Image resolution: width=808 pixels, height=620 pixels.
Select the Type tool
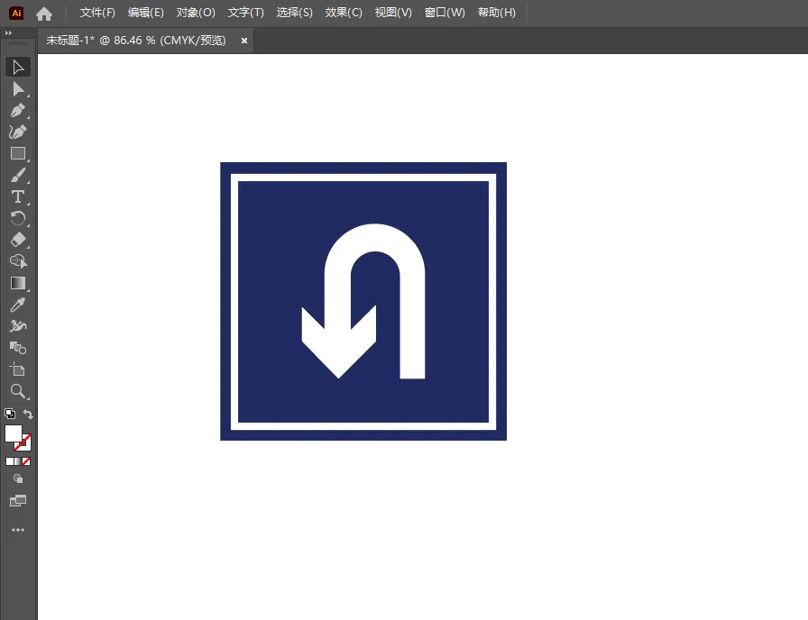(x=18, y=197)
